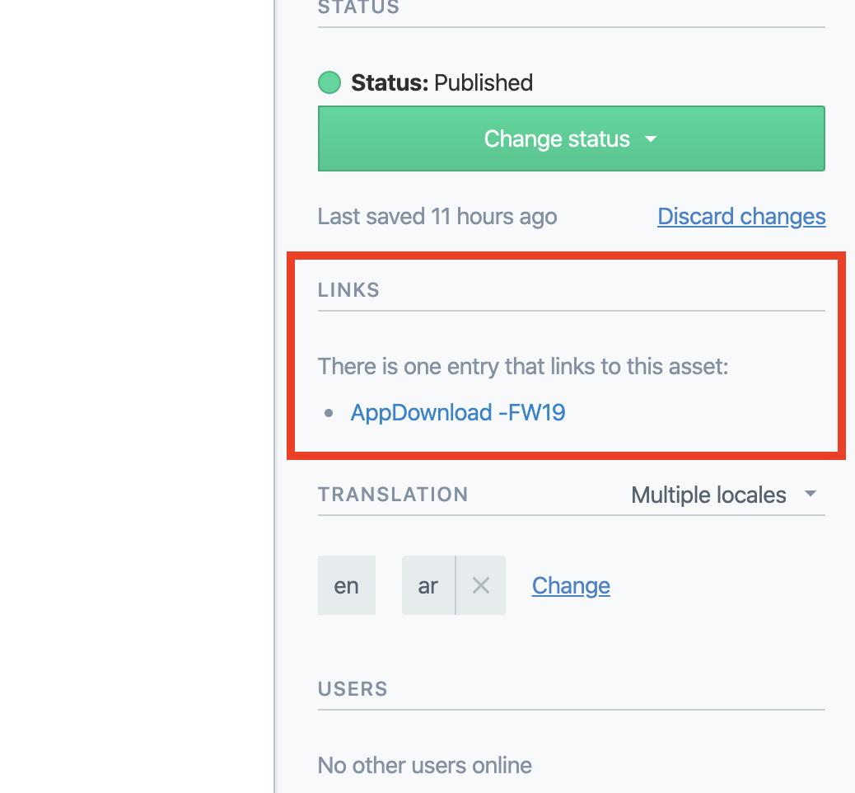
Task: Remove the ar locale with the X icon
Action: [x=480, y=585]
